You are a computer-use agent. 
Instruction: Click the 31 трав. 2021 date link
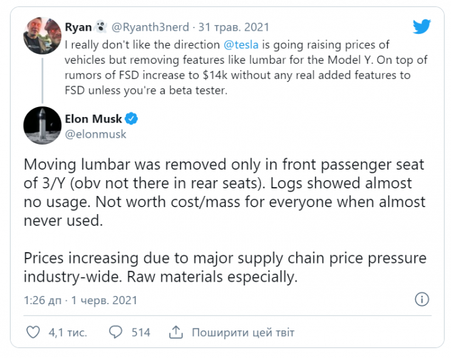click(234, 27)
